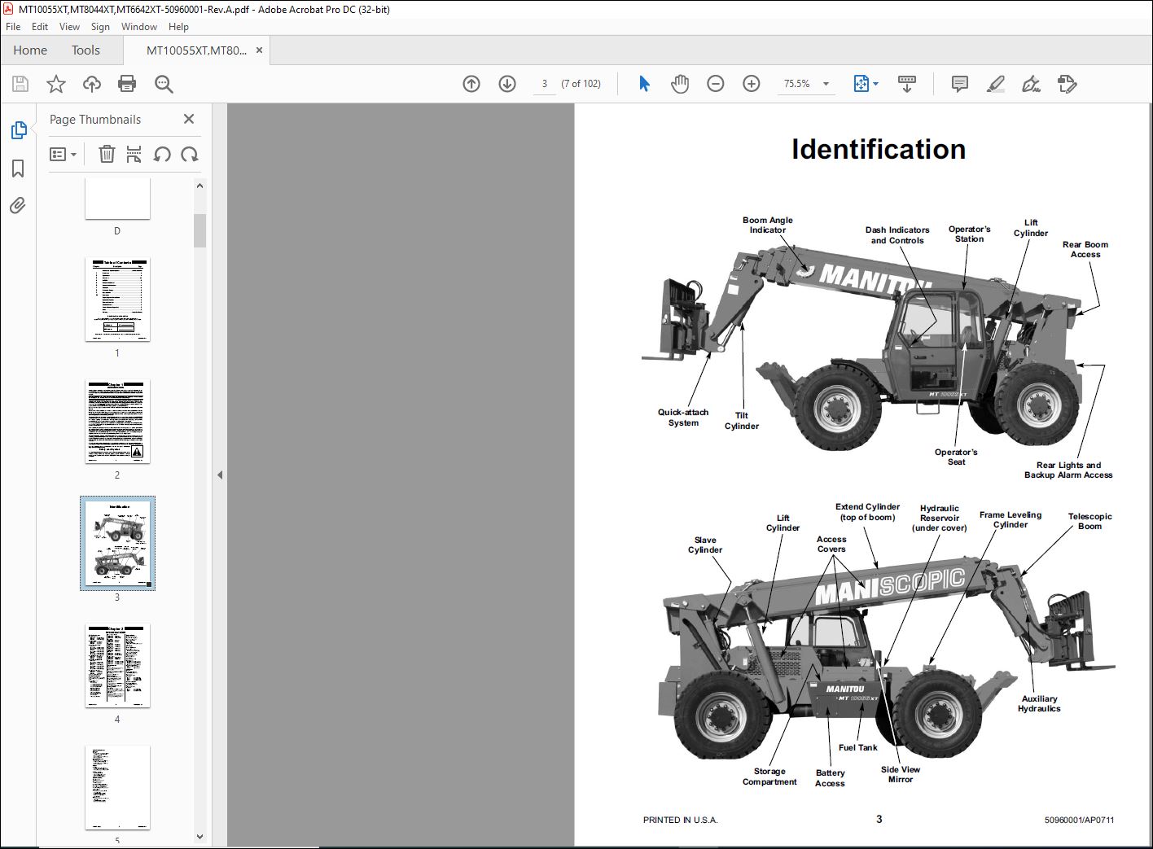Collapse the navigation pane arrow

point(219,475)
